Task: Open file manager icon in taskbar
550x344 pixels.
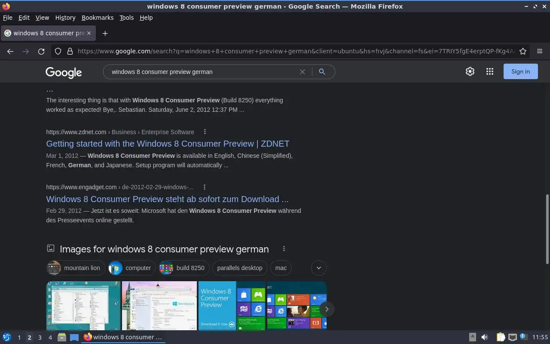Action: (x=61, y=337)
